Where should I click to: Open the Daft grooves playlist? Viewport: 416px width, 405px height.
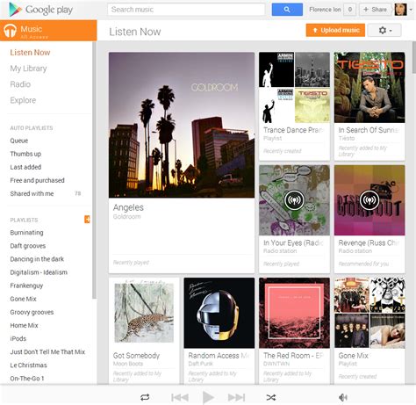[28, 246]
